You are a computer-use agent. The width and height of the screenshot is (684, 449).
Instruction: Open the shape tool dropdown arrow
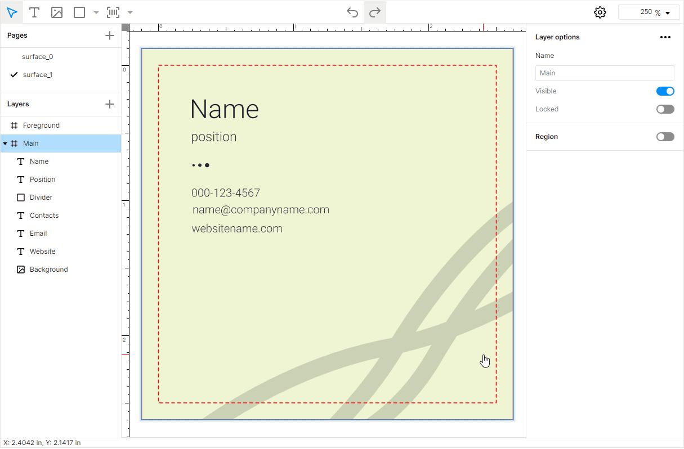point(96,12)
